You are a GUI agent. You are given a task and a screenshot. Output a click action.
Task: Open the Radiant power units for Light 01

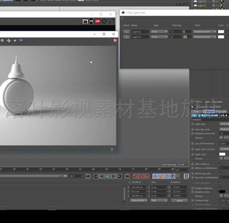click(x=205, y=37)
